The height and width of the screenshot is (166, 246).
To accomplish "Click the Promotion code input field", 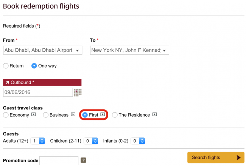I will click(59, 160).
